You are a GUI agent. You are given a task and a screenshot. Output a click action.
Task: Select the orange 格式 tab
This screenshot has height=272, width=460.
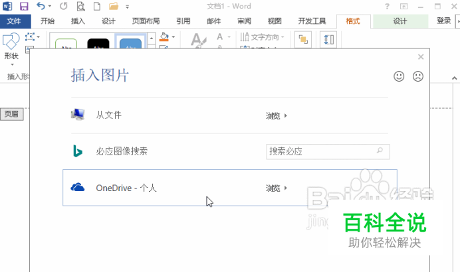353,21
